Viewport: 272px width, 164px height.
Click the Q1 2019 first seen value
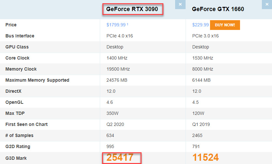[x=201, y=124]
